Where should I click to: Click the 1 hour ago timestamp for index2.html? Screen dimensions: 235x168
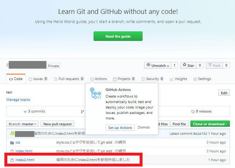click(217, 160)
